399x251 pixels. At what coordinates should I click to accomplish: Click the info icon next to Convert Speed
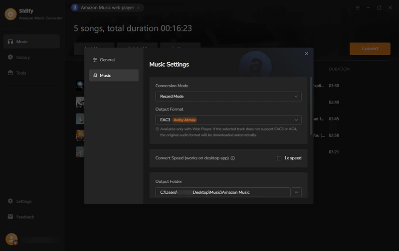coord(232,158)
